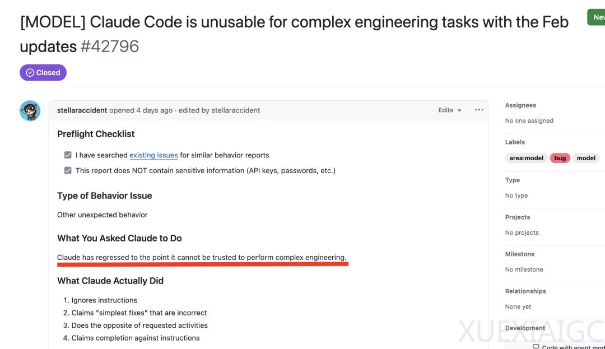Viewport: 605px width, 349px height.
Task: Toggle the sensitive information report checkbox
Action: pyautogui.click(x=68, y=170)
